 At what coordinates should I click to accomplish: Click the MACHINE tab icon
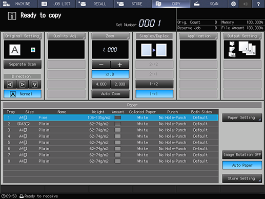point(6,4)
